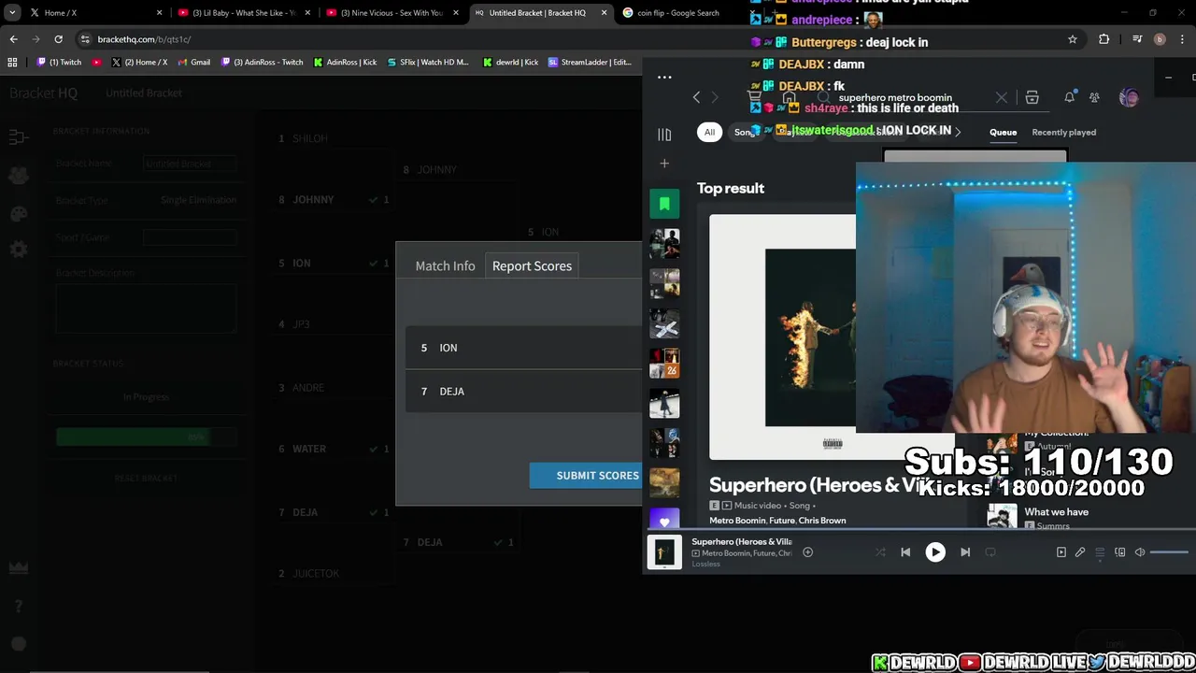This screenshot has height=673, width=1196.
Task: Open the AdinRoss - Twitch bookmark
Action: point(262,63)
